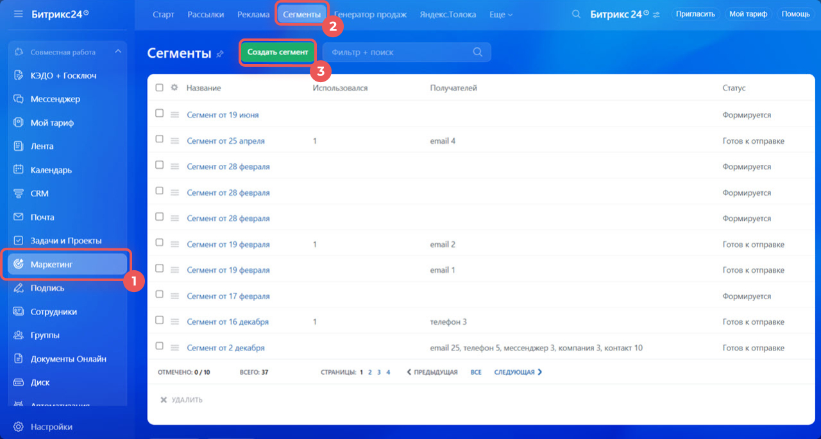Image resolution: width=821 pixels, height=439 pixels.
Task: Open the Сегмент от 2 декабря link
Action: pos(226,348)
